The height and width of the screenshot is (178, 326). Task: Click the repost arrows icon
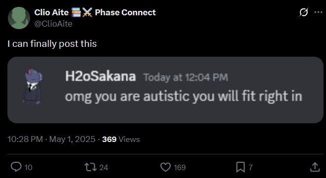pyautogui.click(x=90, y=167)
